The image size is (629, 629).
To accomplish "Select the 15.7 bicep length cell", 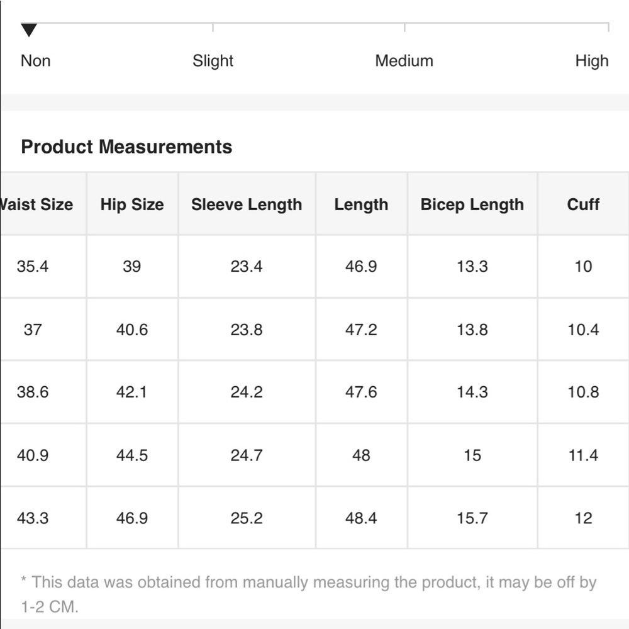I will click(x=472, y=518).
